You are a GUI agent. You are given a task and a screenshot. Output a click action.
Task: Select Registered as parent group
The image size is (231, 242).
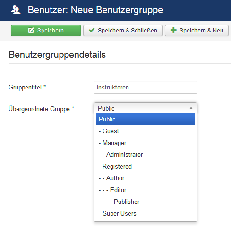145,166
